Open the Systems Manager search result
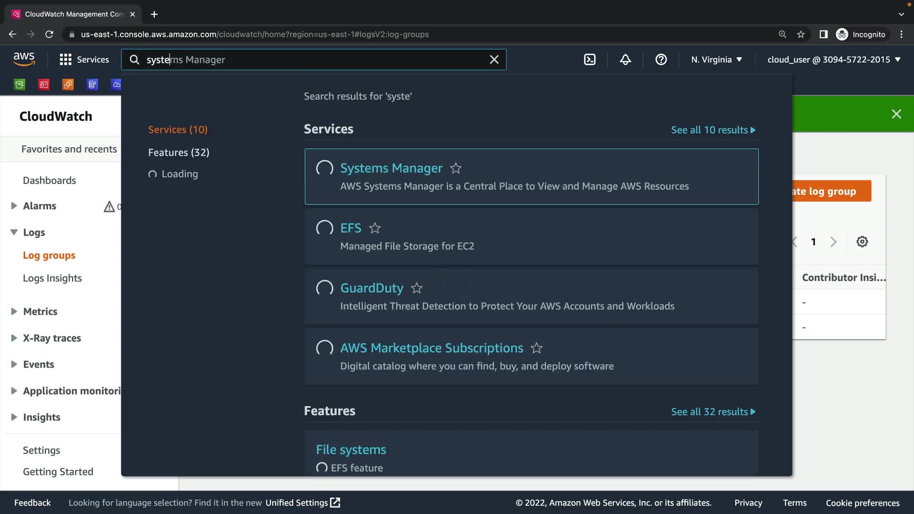This screenshot has width=914, height=514. pos(391,168)
